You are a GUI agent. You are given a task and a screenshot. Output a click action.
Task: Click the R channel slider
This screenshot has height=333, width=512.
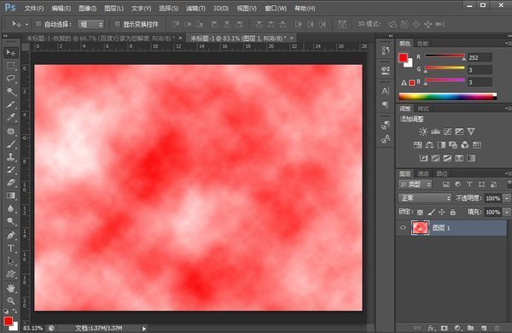445,56
